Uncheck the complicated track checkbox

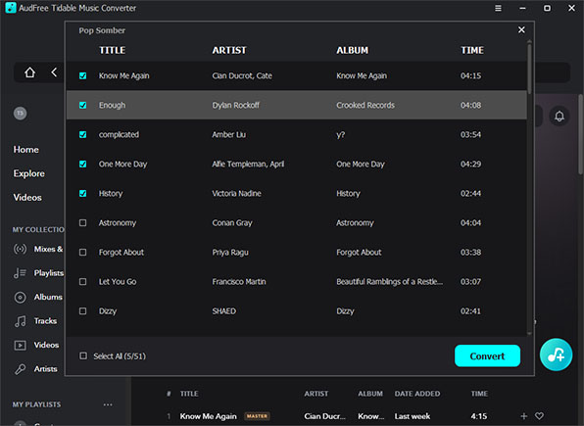[x=82, y=134]
